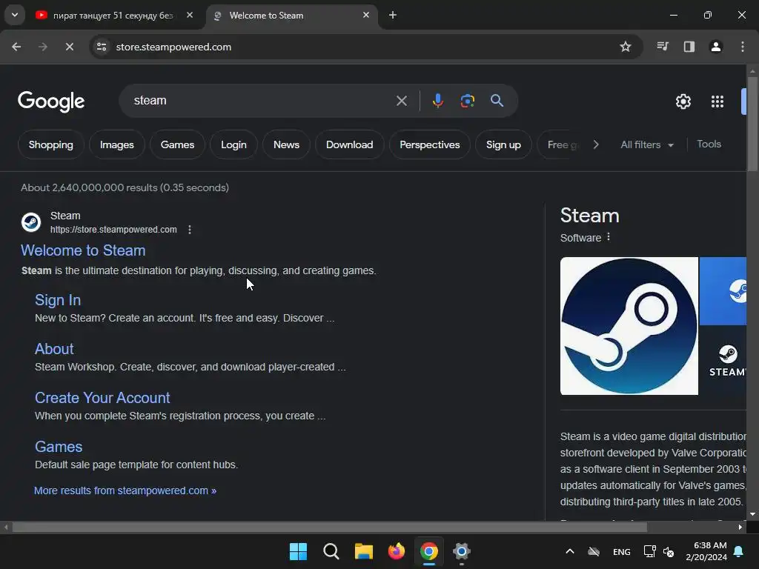Bookmark this page with the star
The width and height of the screenshot is (759, 569).
pyautogui.click(x=626, y=47)
